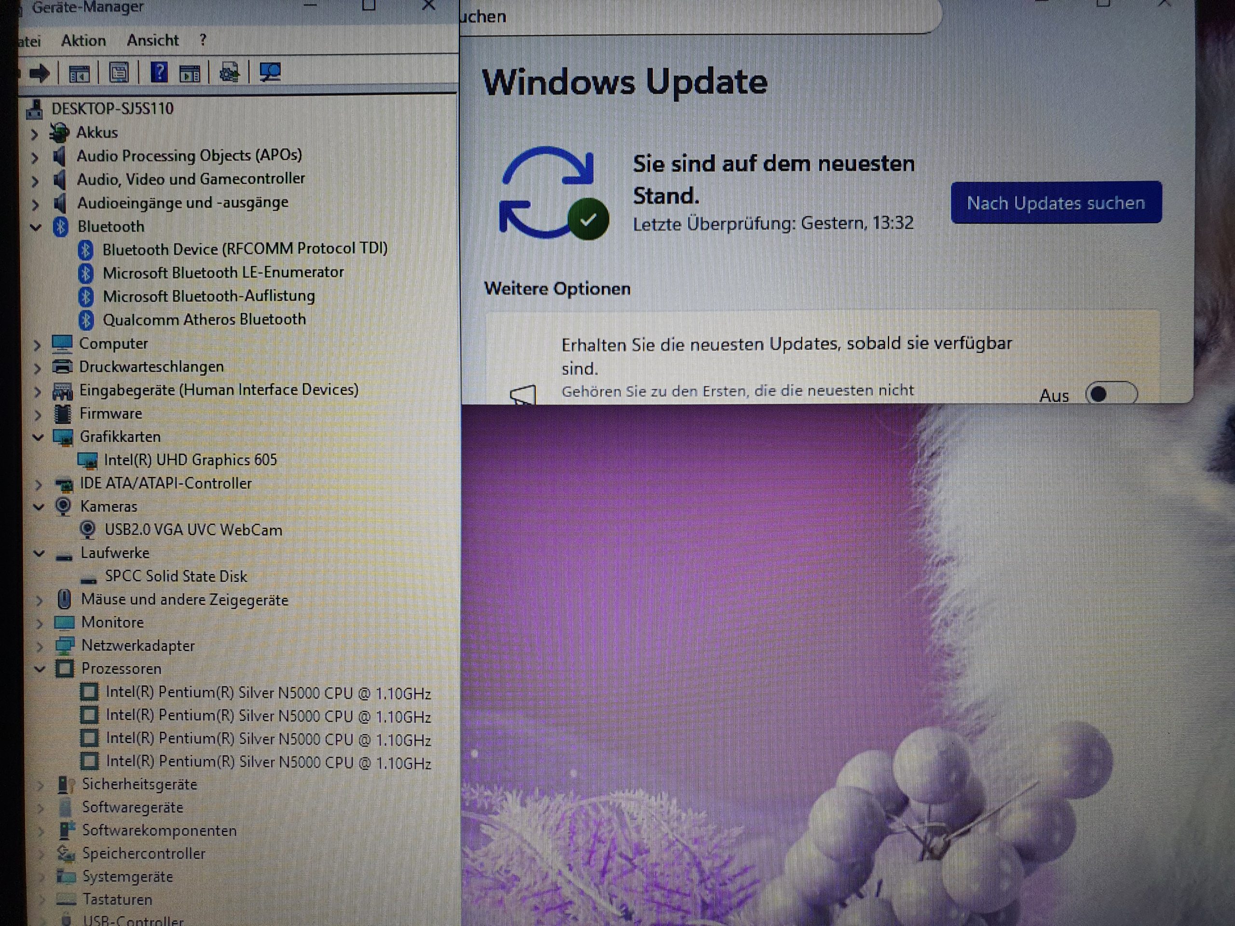The width and height of the screenshot is (1235, 926).
Task: Open the ? help menu
Action: (203, 40)
